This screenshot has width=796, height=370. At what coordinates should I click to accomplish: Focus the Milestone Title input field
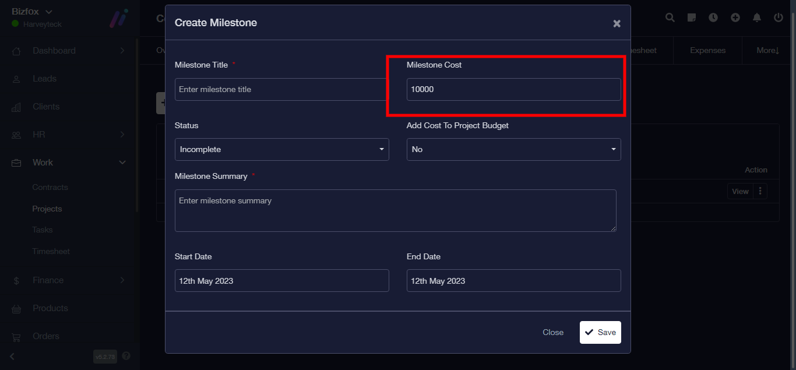280,90
